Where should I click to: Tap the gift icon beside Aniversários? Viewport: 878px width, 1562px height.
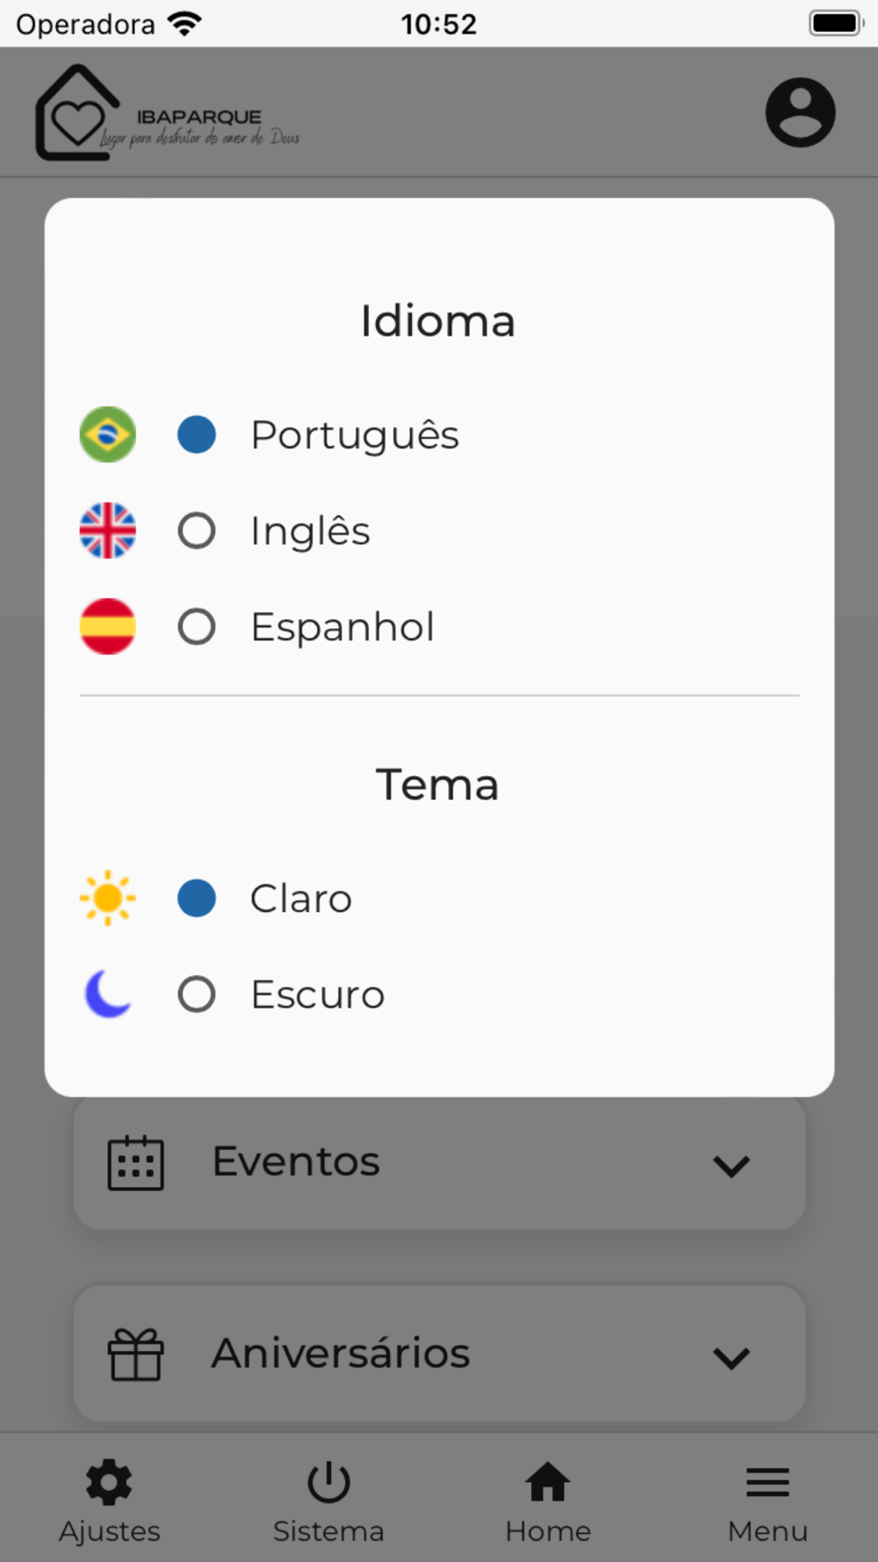(x=135, y=1354)
